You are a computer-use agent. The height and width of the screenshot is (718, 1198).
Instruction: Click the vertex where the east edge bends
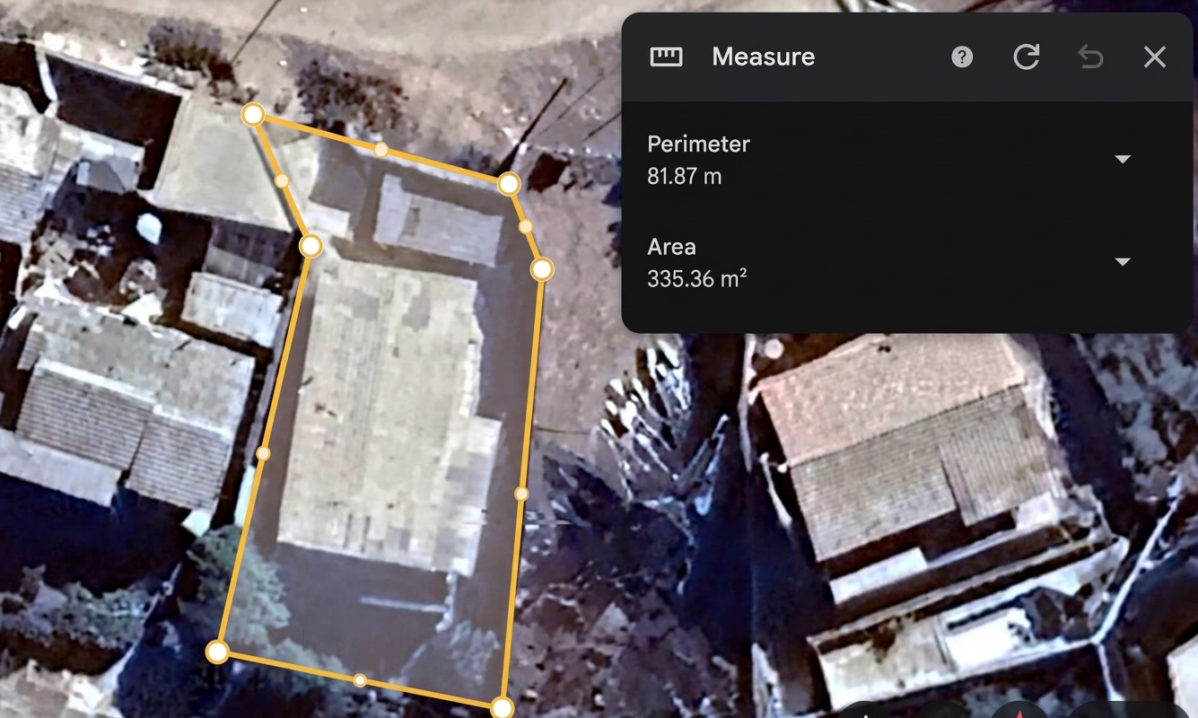click(x=542, y=269)
